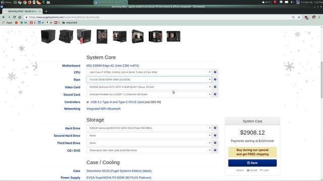Open the file manager folder icon in panel
The width and height of the screenshot is (323, 181).
tap(48, 2)
